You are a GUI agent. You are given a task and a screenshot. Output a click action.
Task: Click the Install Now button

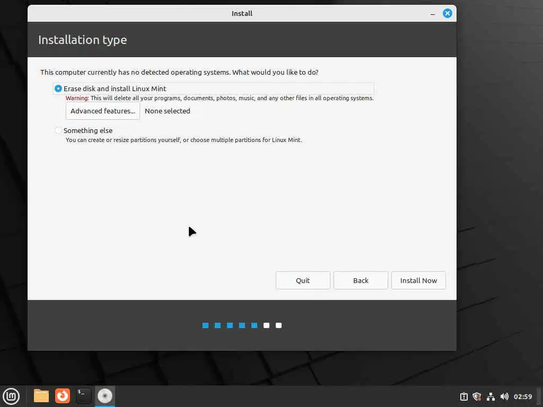(418, 280)
